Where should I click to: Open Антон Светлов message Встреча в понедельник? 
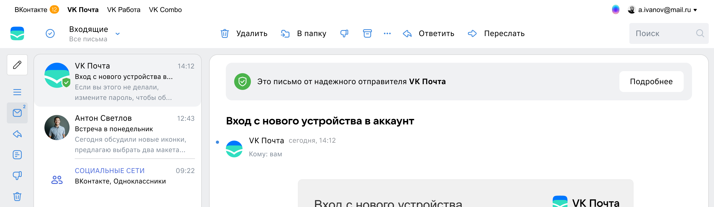[118, 133]
